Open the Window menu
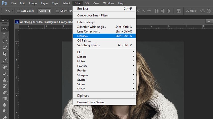The height and width of the screenshot is (119, 213). (108, 3)
